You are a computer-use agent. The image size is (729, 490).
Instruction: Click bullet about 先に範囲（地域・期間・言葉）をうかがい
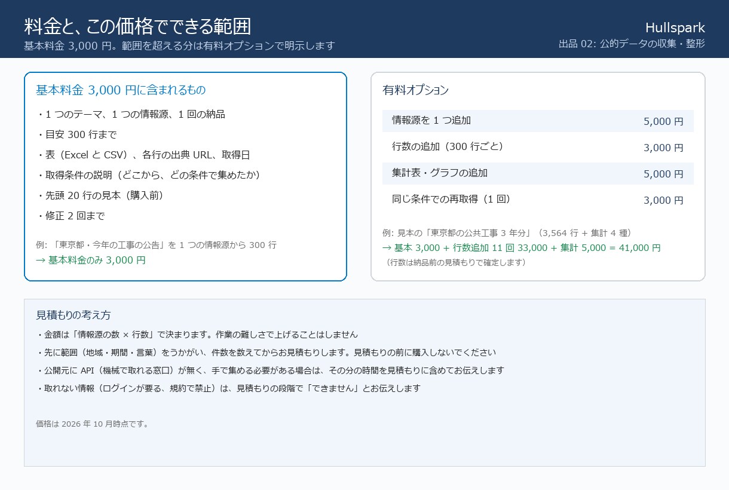pyautogui.click(x=266, y=353)
